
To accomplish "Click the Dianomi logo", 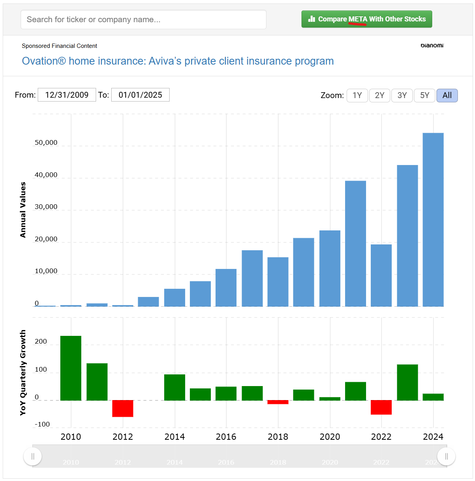I will pos(432,46).
